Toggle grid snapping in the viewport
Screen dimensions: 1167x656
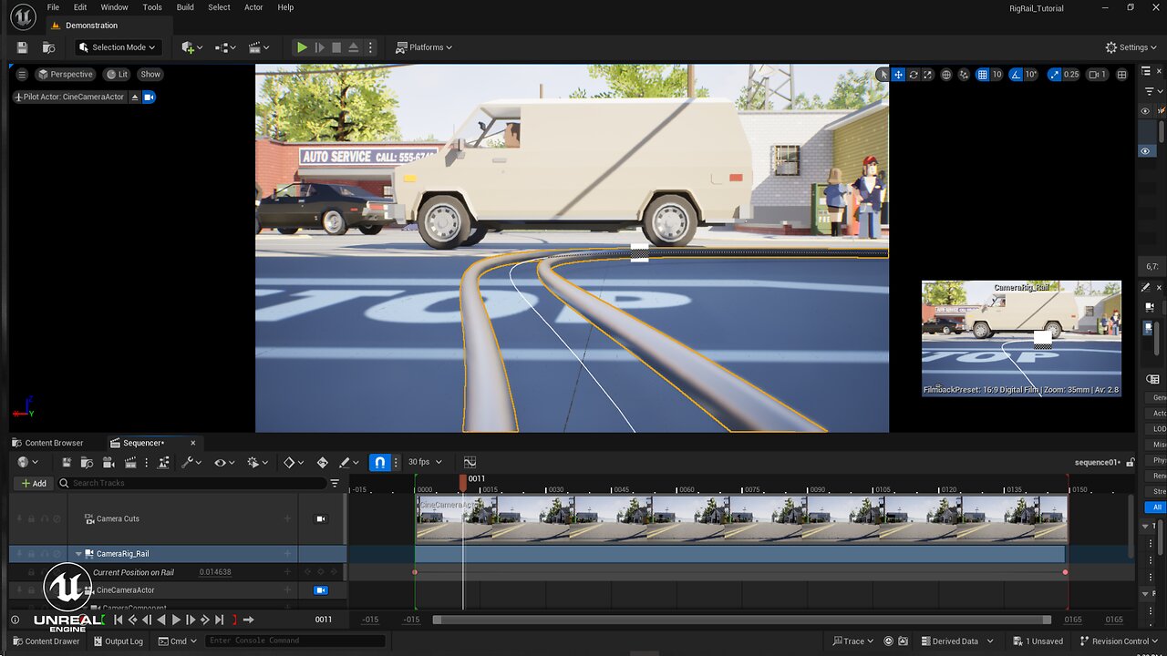[x=983, y=75]
